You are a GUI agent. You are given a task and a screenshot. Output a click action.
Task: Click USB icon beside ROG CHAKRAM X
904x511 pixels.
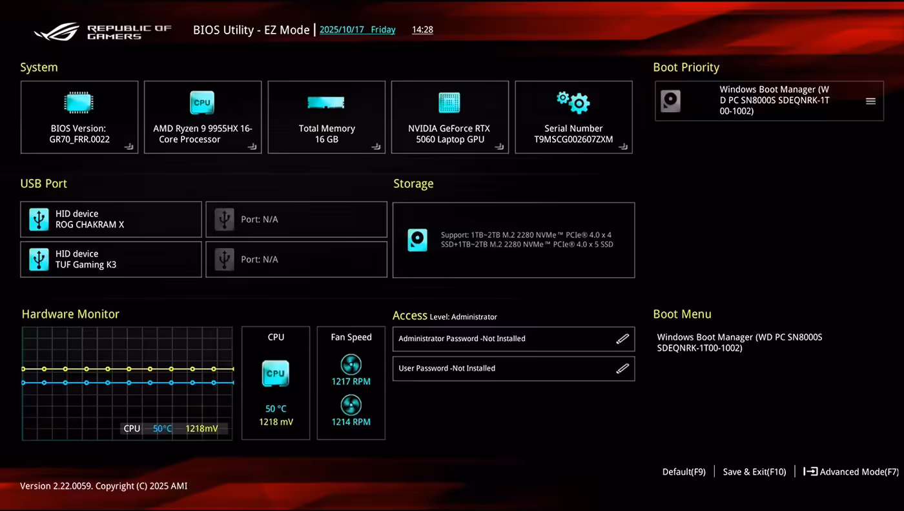click(39, 220)
